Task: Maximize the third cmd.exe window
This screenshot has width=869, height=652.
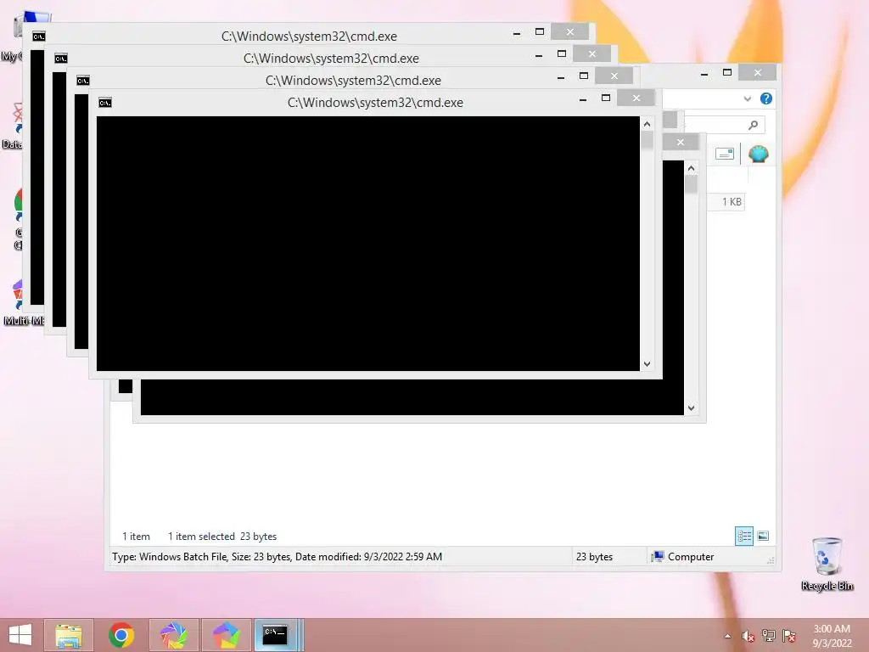Action: click(x=562, y=53)
